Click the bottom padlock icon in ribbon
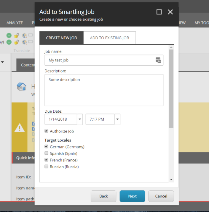The image size is (209, 212). pos(17,42)
